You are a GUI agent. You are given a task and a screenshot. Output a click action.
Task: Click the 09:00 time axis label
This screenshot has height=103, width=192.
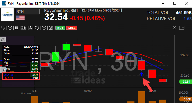pos(88,91)
